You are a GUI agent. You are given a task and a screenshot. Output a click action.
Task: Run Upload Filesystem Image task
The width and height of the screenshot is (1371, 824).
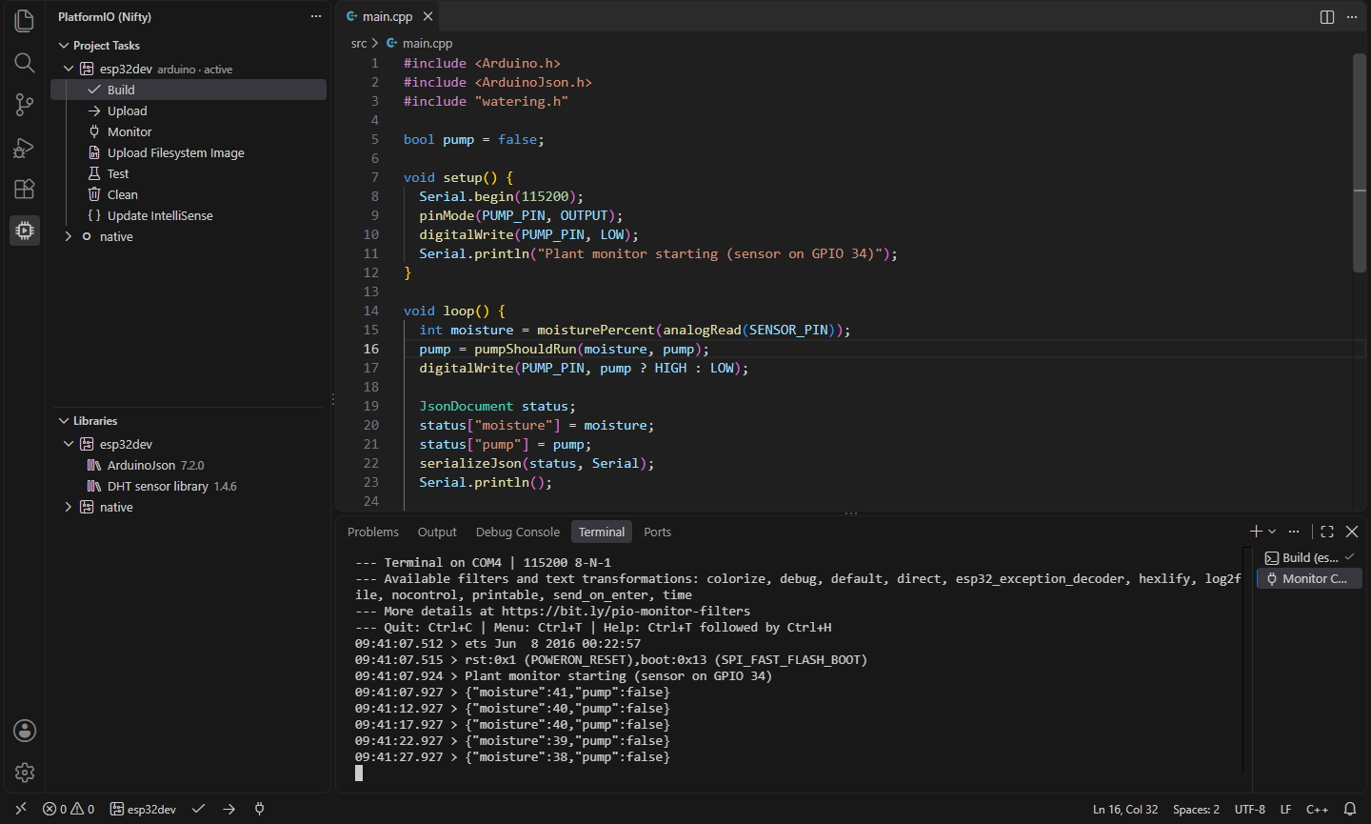[x=189, y=152]
